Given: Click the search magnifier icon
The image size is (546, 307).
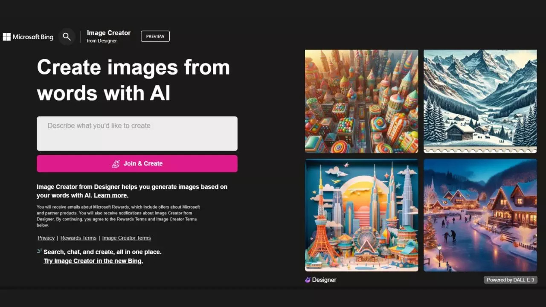Looking at the screenshot, I should coord(67,37).
